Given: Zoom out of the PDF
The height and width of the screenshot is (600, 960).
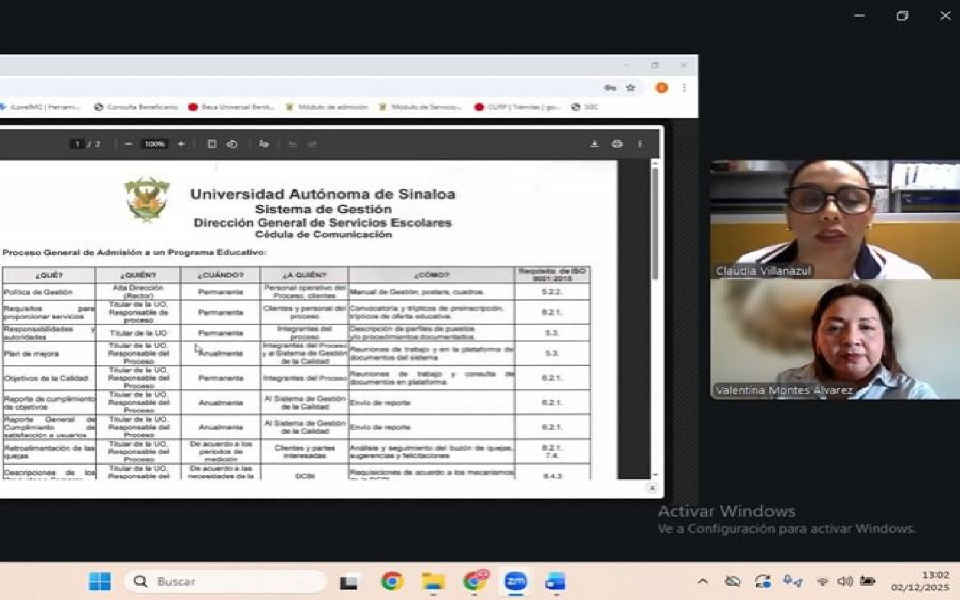Looking at the screenshot, I should [x=128, y=143].
